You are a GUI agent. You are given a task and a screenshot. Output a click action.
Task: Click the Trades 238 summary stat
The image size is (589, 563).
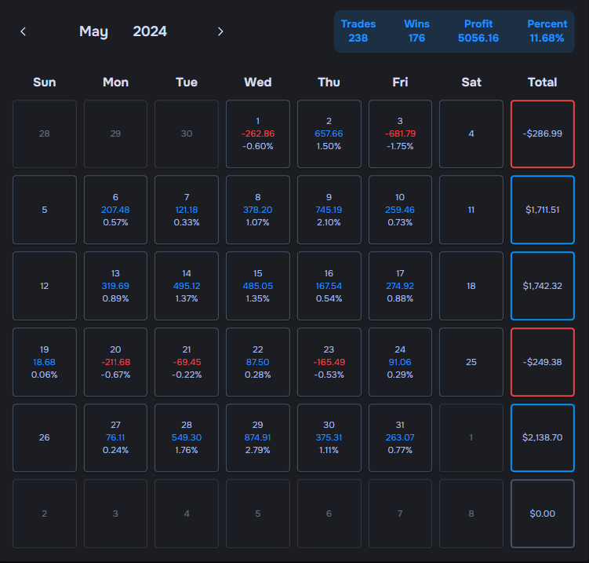click(x=358, y=31)
